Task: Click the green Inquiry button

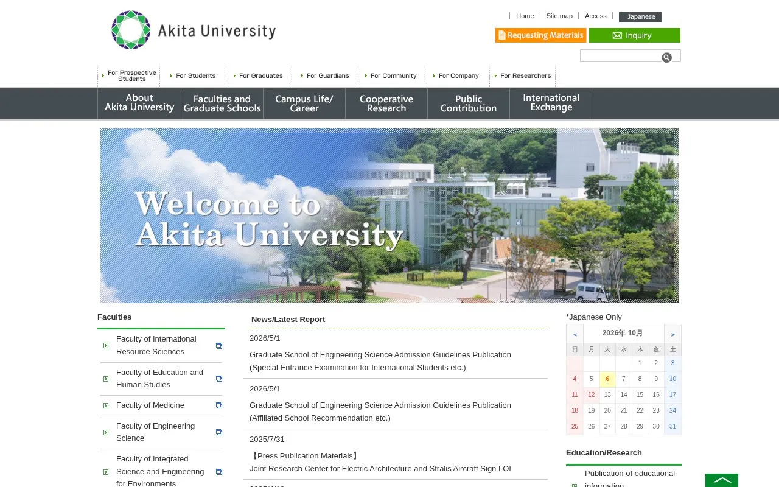Action: pyautogui.click(x=635, y=35)
